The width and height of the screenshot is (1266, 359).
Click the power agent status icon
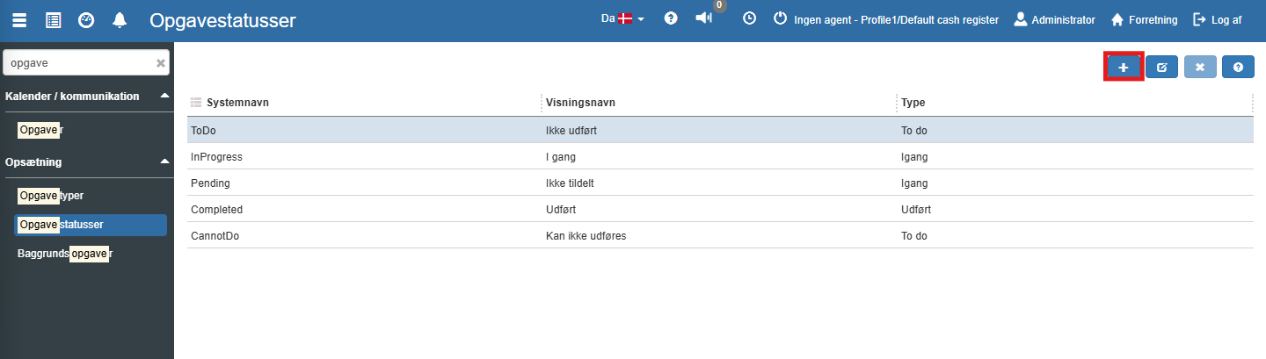point(780,18)
